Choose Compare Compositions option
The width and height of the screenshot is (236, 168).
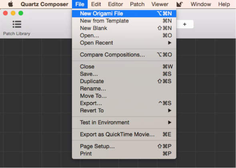click(x=124, y=55)
